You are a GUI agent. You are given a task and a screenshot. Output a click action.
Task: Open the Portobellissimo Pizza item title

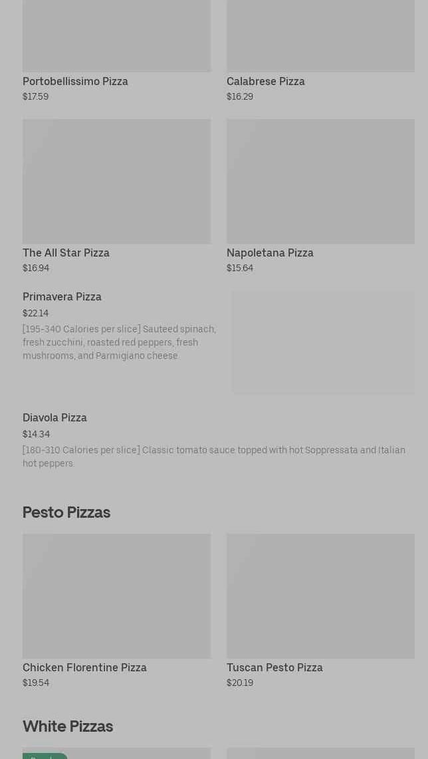pyautogui.click(x=75, y=82)
